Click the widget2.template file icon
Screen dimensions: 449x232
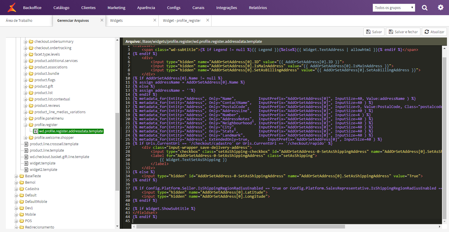click(26, 170)
